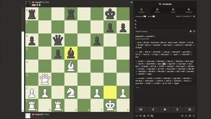Show the evaluation graph icon
The width and height of the screenshot is (211, 119).
pos(137,116)
